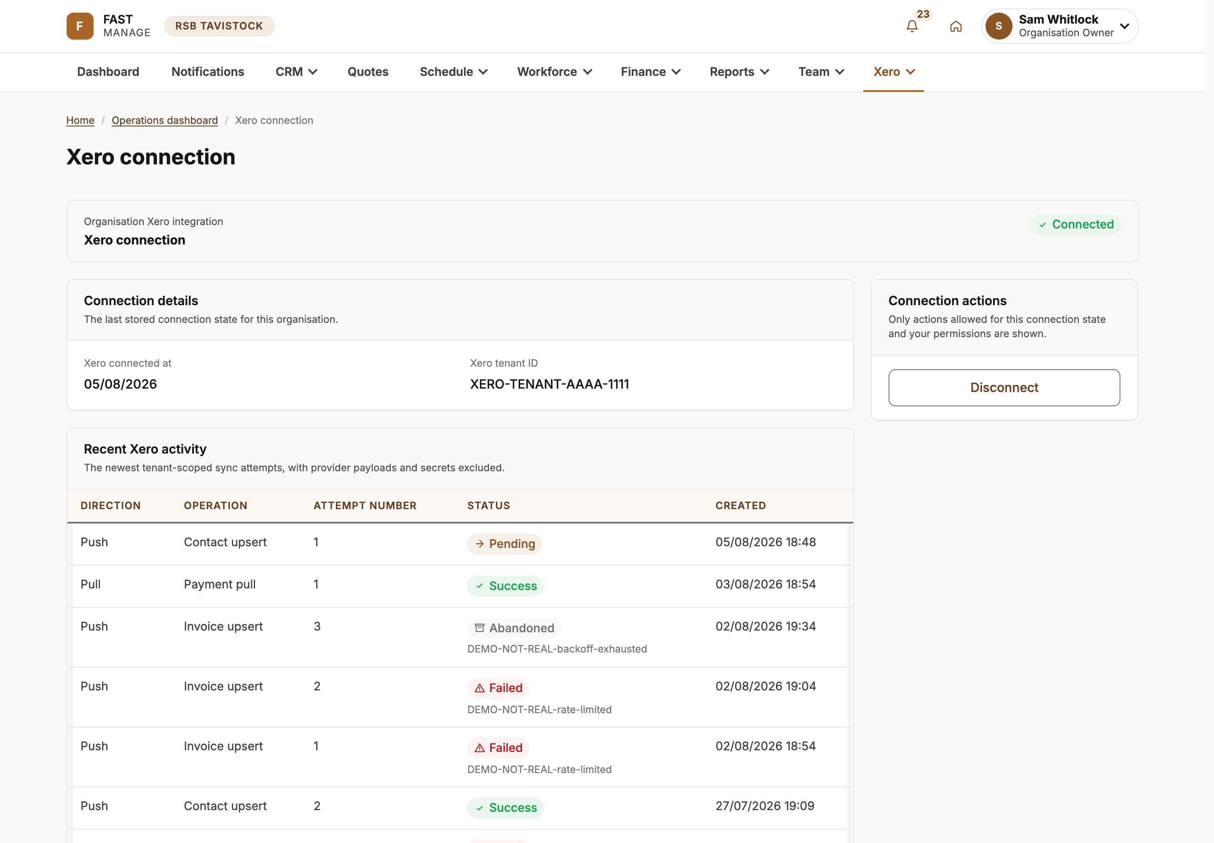Screen dimensions: 1214x843
Task: Go to the Dashboard tab
Action: [108, 72]
